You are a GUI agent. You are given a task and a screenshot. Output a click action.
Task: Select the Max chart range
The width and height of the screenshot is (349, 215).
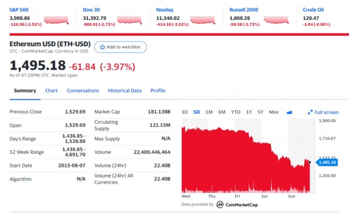point(273,112)
